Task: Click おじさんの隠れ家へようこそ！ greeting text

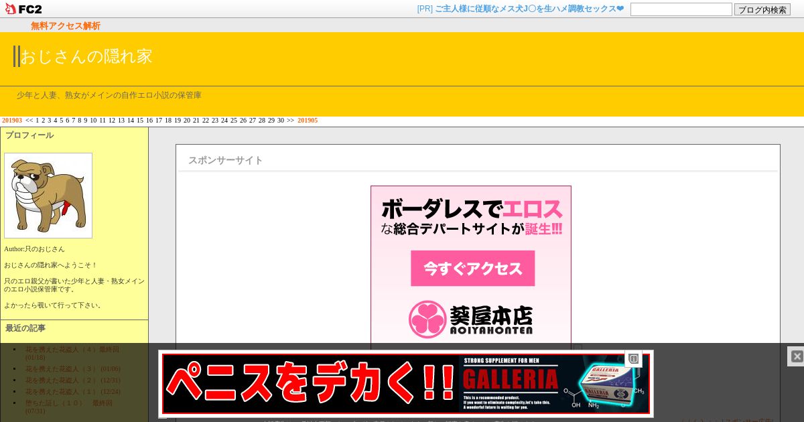Action: coord(51,265)
